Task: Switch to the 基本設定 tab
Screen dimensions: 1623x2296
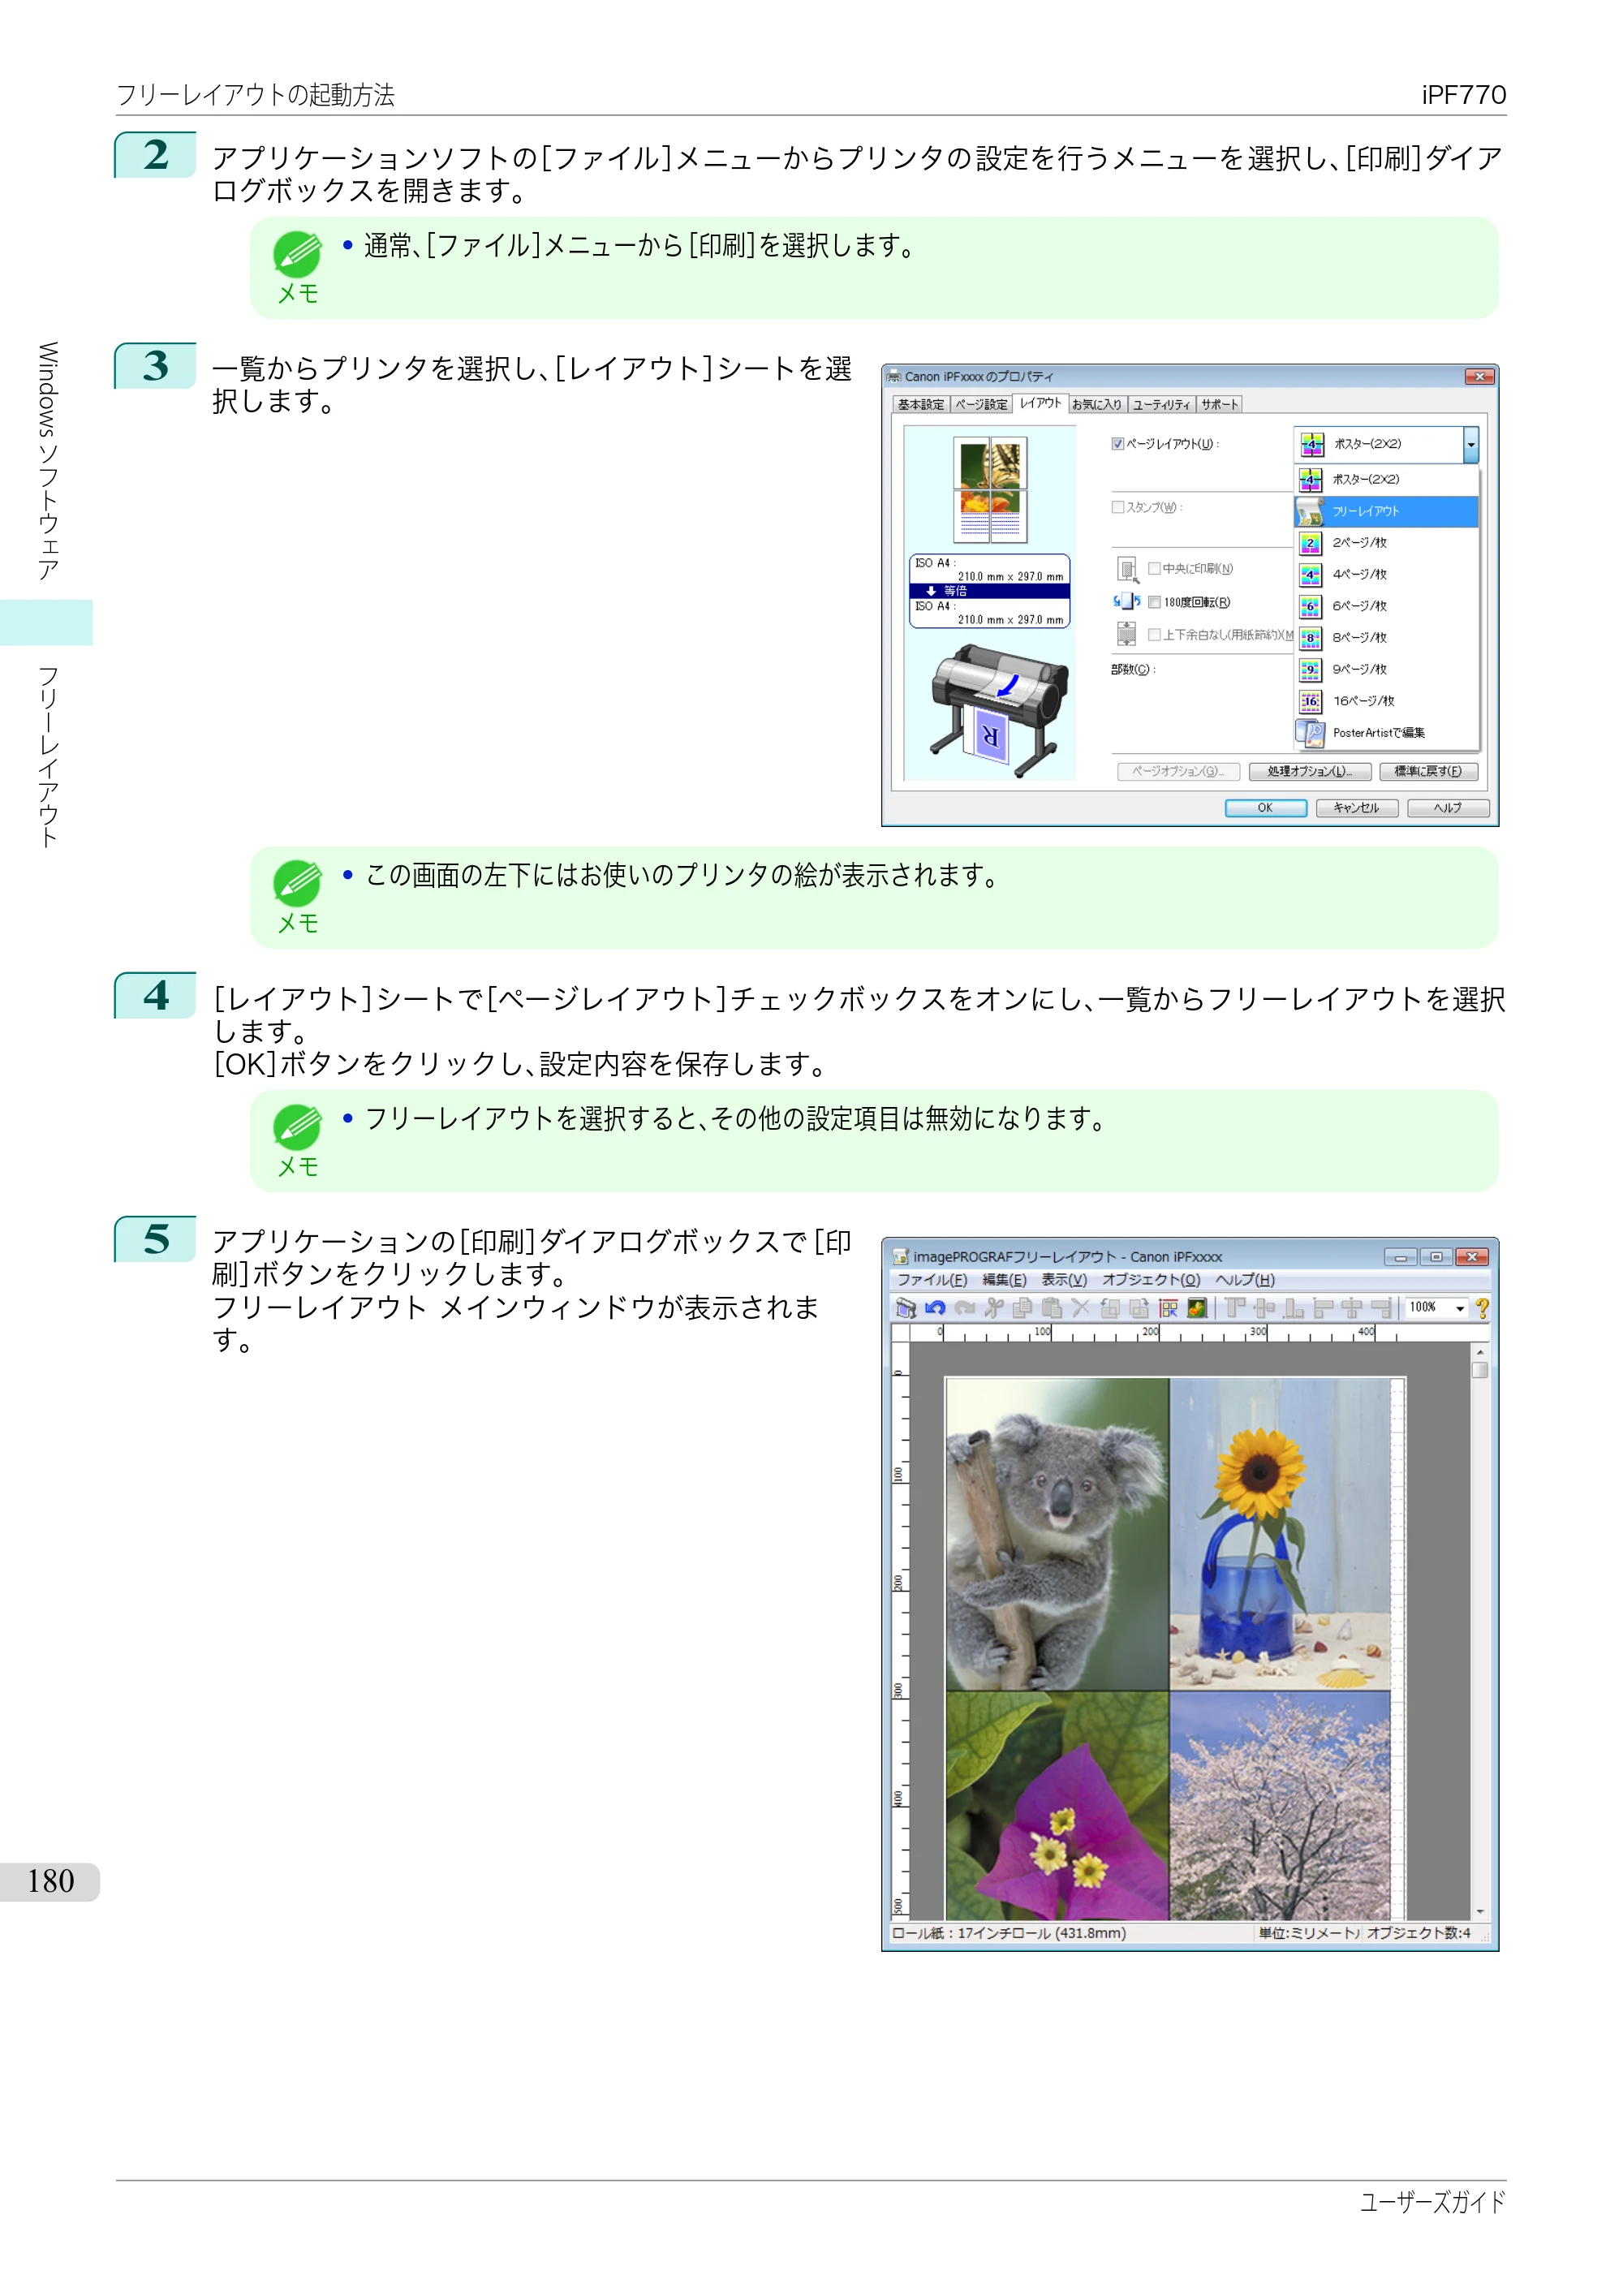Action: pos(920,405)
